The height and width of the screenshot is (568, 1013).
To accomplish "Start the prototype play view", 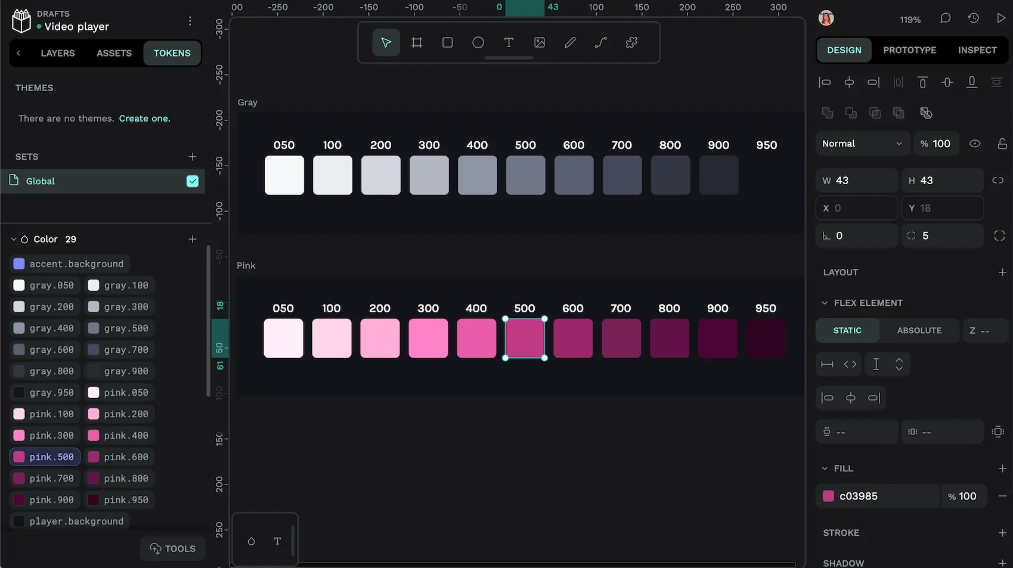I will [x=1000, y=18].
